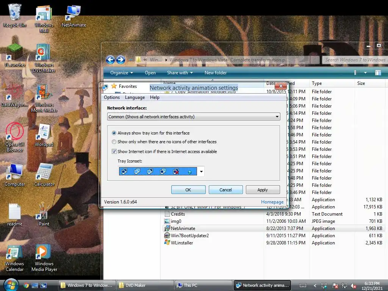This screenshot has width=388, height=291.
Task: Open Chrome from quick launch
Action: 26,285
